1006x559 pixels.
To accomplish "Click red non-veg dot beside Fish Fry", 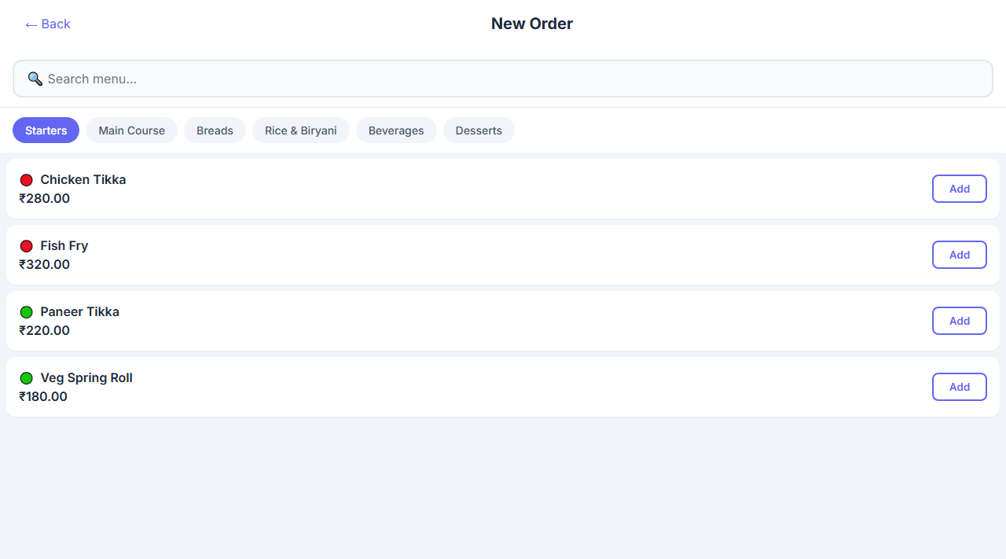I will point(26,246).
